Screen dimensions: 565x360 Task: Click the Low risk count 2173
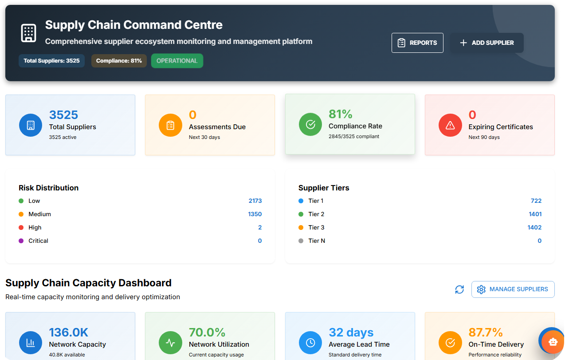255,201
